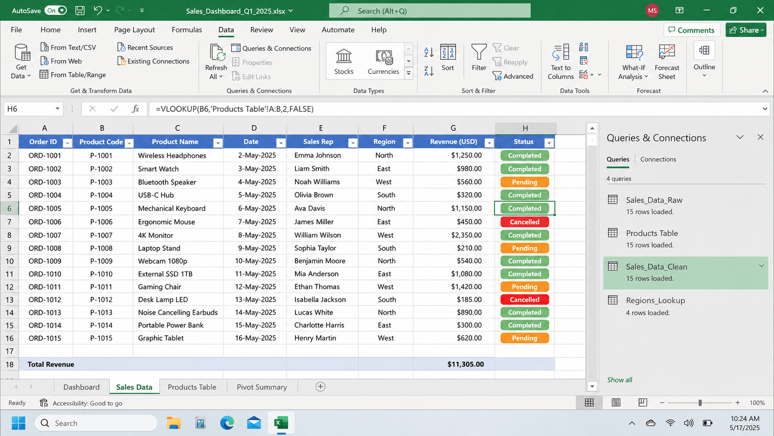Open Advanced filter options

point(513,76)
